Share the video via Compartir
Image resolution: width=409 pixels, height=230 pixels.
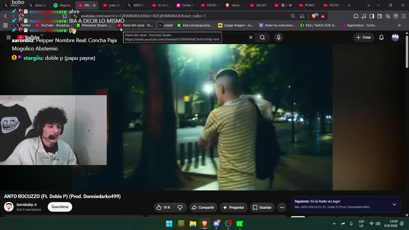click(203, 208)
